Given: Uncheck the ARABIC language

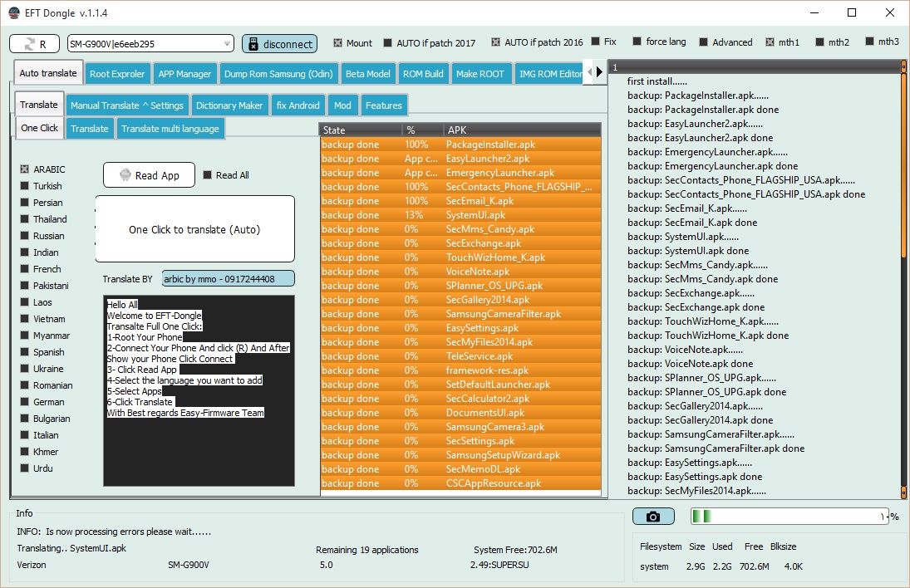Looking at the screenshot, I should pos(24,169).
